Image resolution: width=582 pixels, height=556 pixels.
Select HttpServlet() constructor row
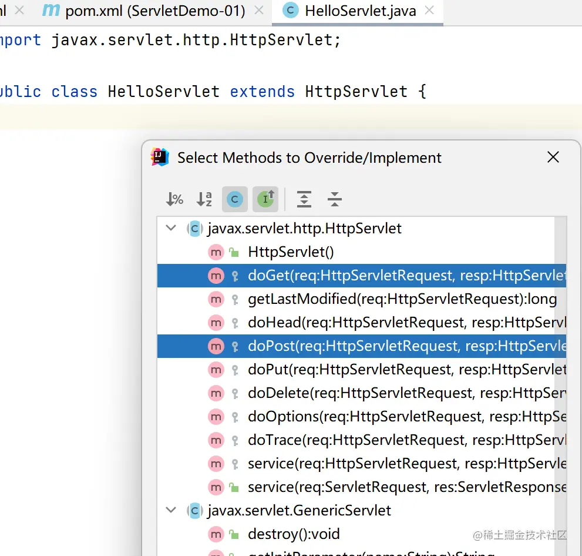coord(362,252)
